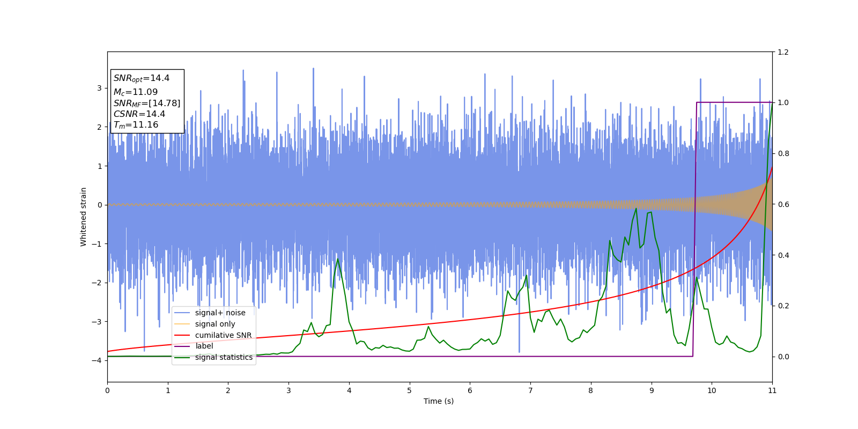Click x-axis tick label 8
This screenshot has width=858, height=429.
tap(591, 390)
